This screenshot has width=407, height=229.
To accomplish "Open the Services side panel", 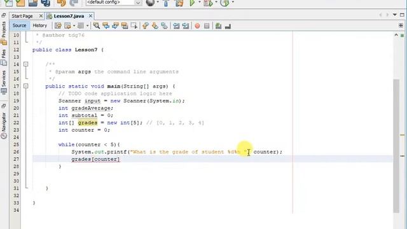I will click(x=4, y=82).
